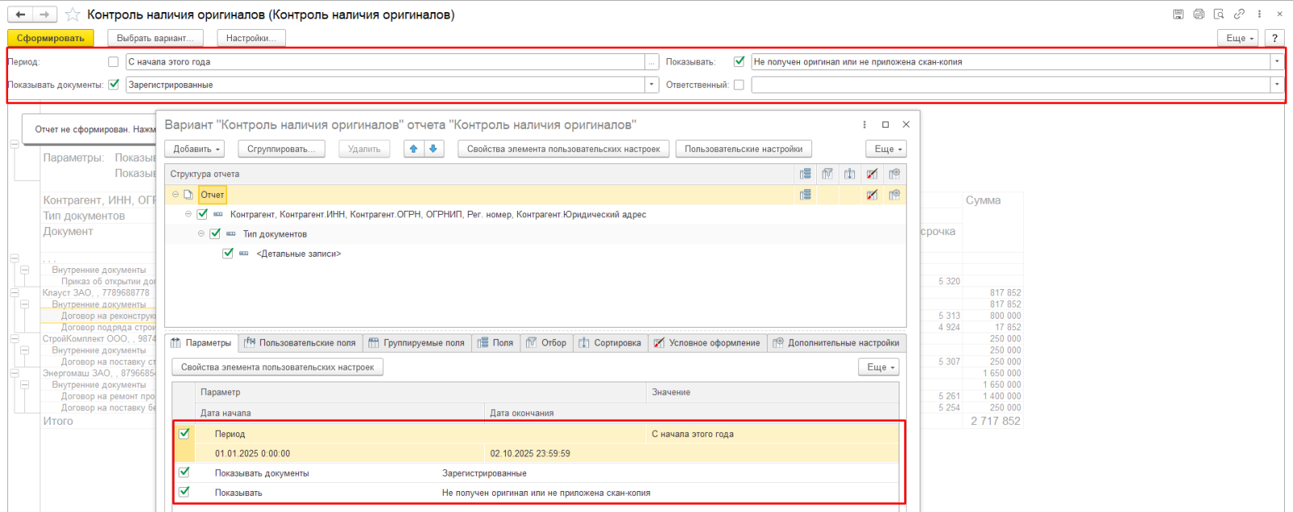Click conditional appearance icon in structure header
The width and height of the screenshot is (1293, 512).
(871, 174)
